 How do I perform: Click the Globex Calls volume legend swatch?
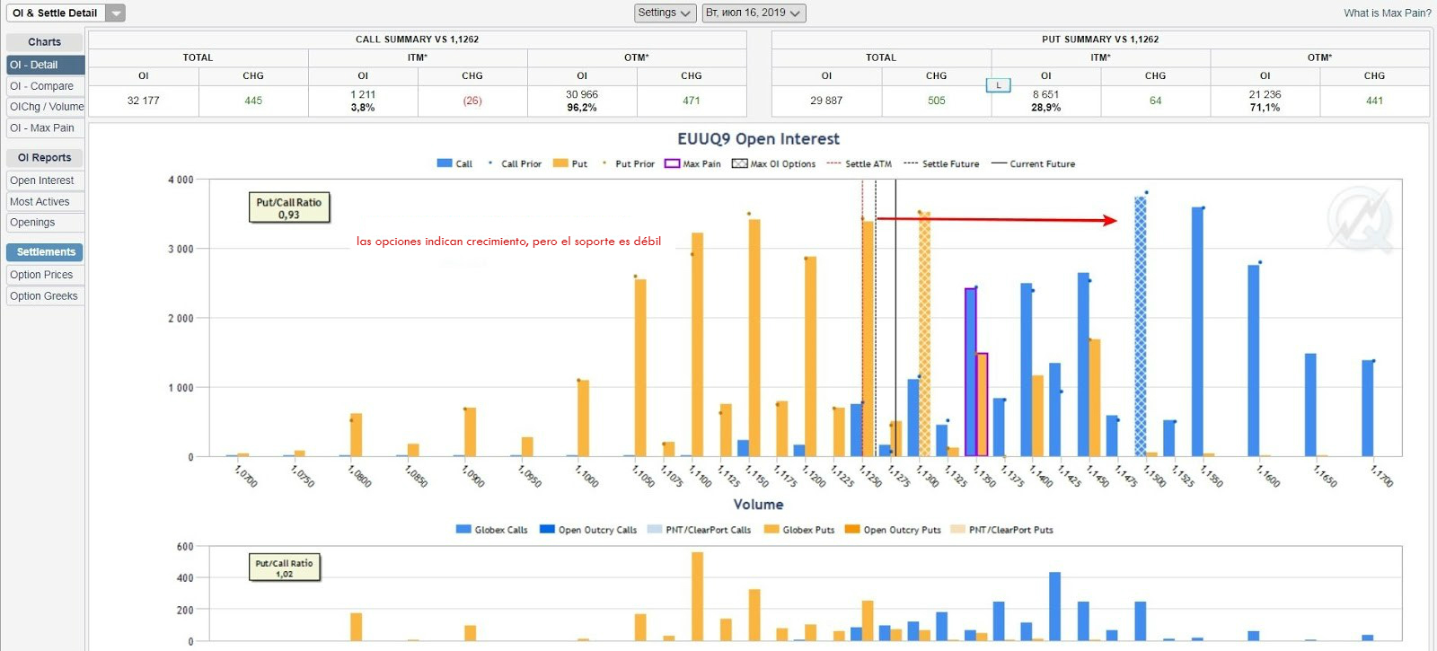(463, 530)
